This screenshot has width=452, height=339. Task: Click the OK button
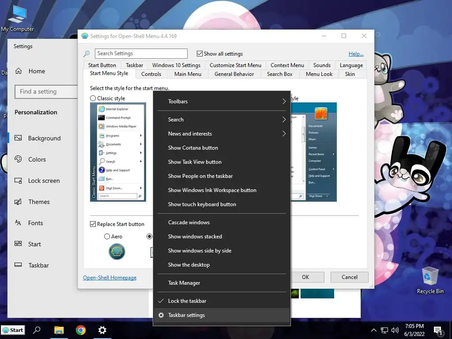coord(305,277)
